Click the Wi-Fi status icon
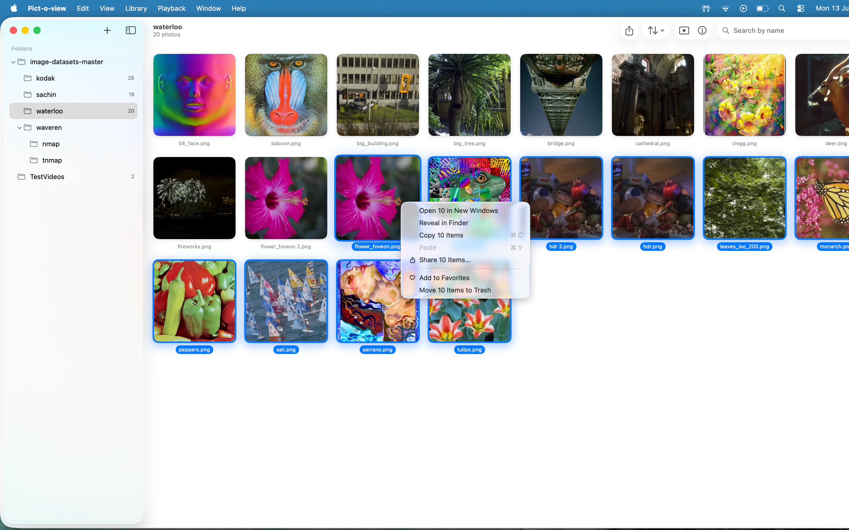849x530 pixels. [725, 9]
